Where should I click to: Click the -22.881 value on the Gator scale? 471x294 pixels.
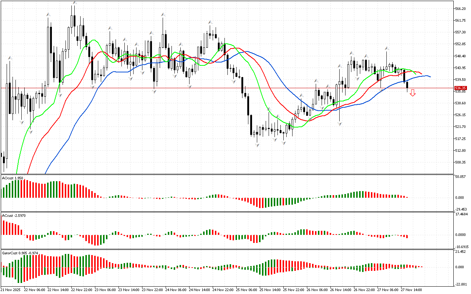tap(461, 284)
